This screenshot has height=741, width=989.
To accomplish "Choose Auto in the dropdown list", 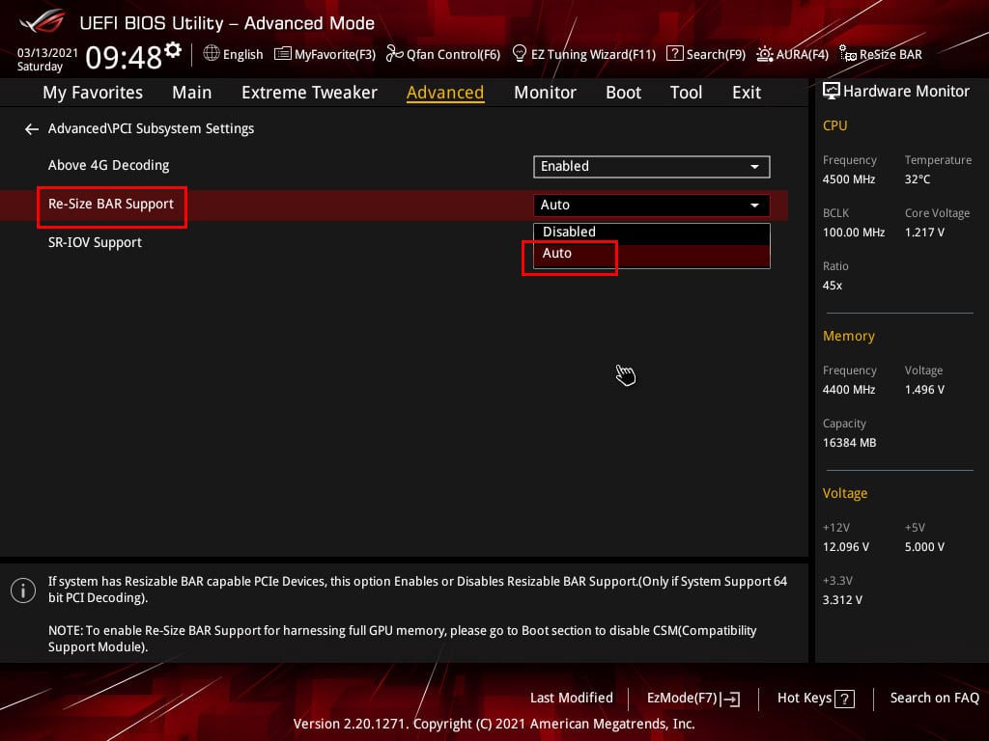I will pos(652,254).
